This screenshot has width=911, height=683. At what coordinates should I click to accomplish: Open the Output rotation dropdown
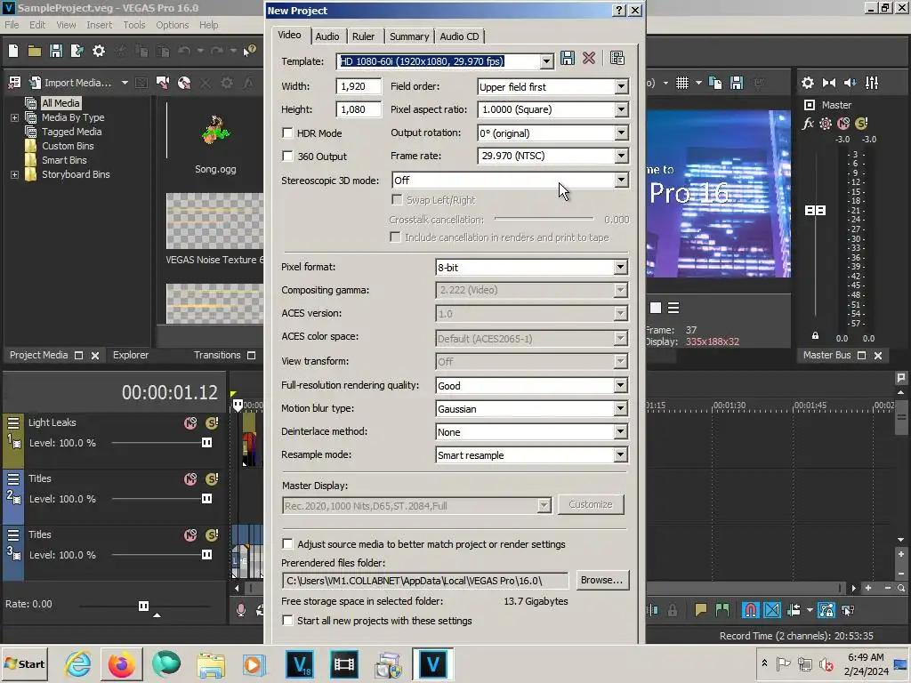(621, 133)
